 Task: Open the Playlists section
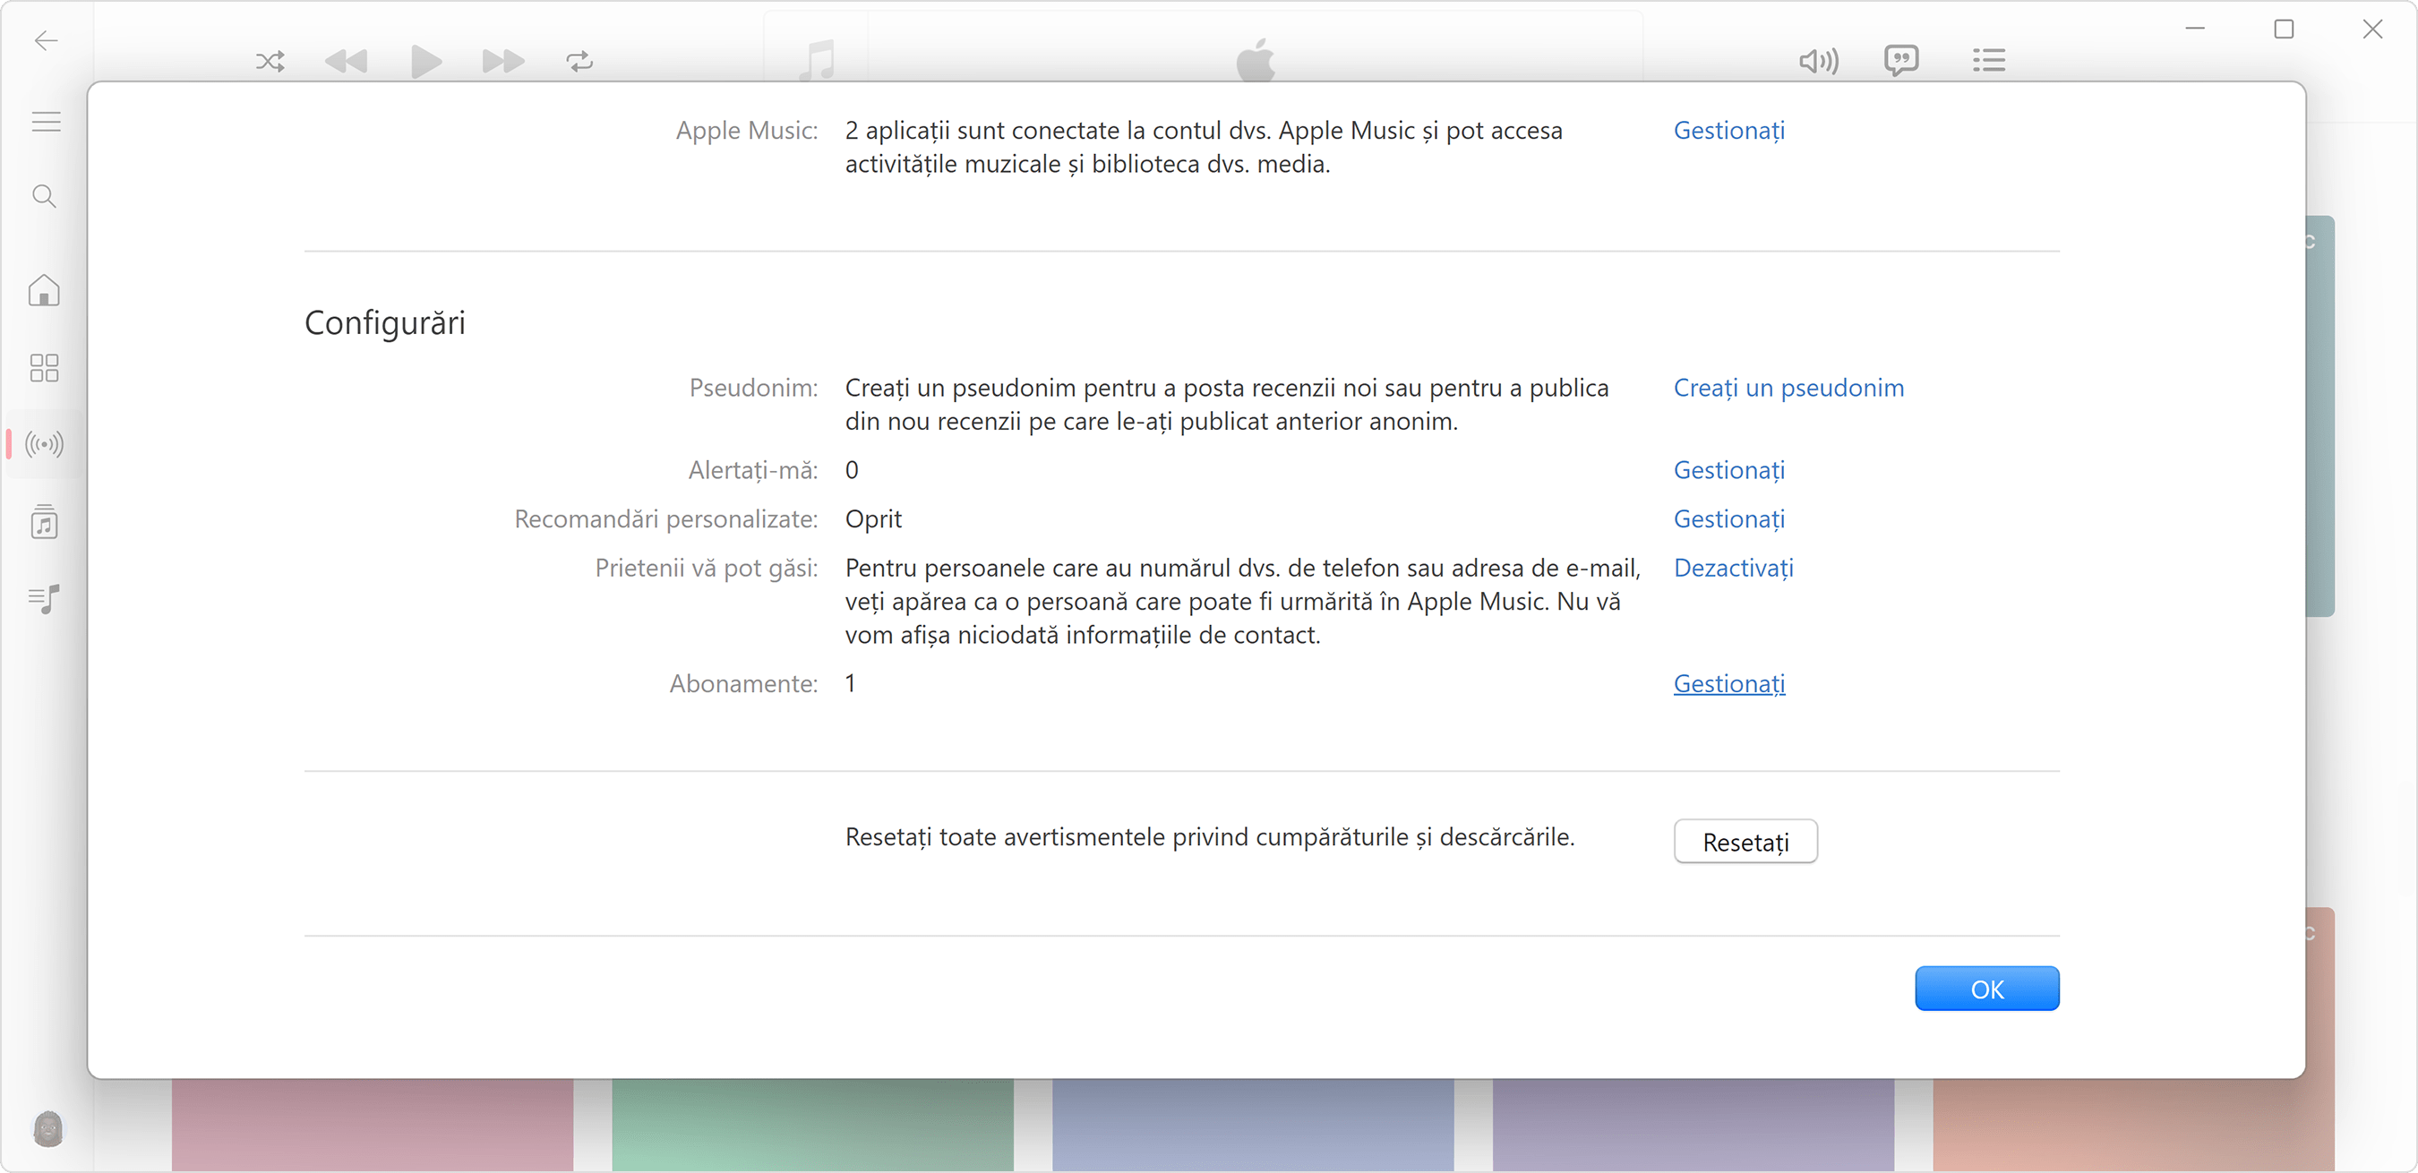click(43, 600)
